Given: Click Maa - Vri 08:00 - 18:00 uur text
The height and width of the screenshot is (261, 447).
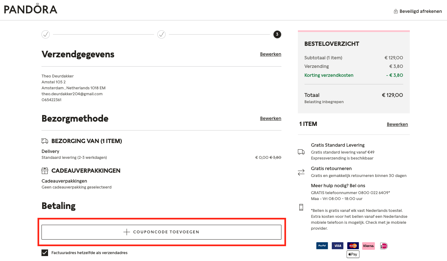Looking at the screenshot, I should (x=337, y=199).
